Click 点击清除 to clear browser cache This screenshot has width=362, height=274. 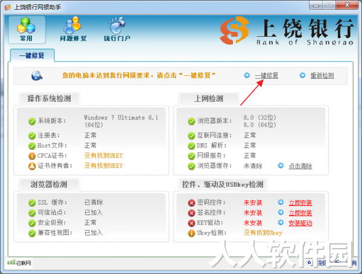point(300,166)
